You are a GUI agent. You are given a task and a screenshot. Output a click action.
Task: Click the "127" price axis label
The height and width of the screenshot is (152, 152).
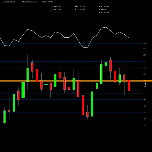point(145,125)
